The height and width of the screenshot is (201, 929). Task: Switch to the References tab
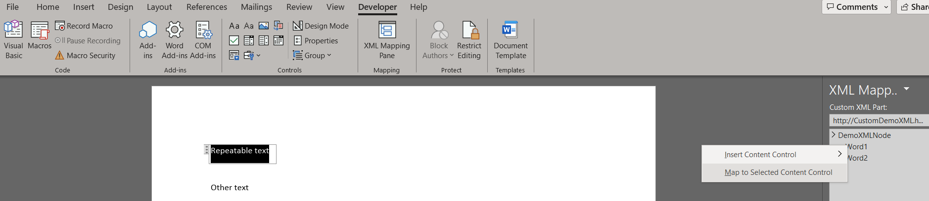(x=206, y=7)
